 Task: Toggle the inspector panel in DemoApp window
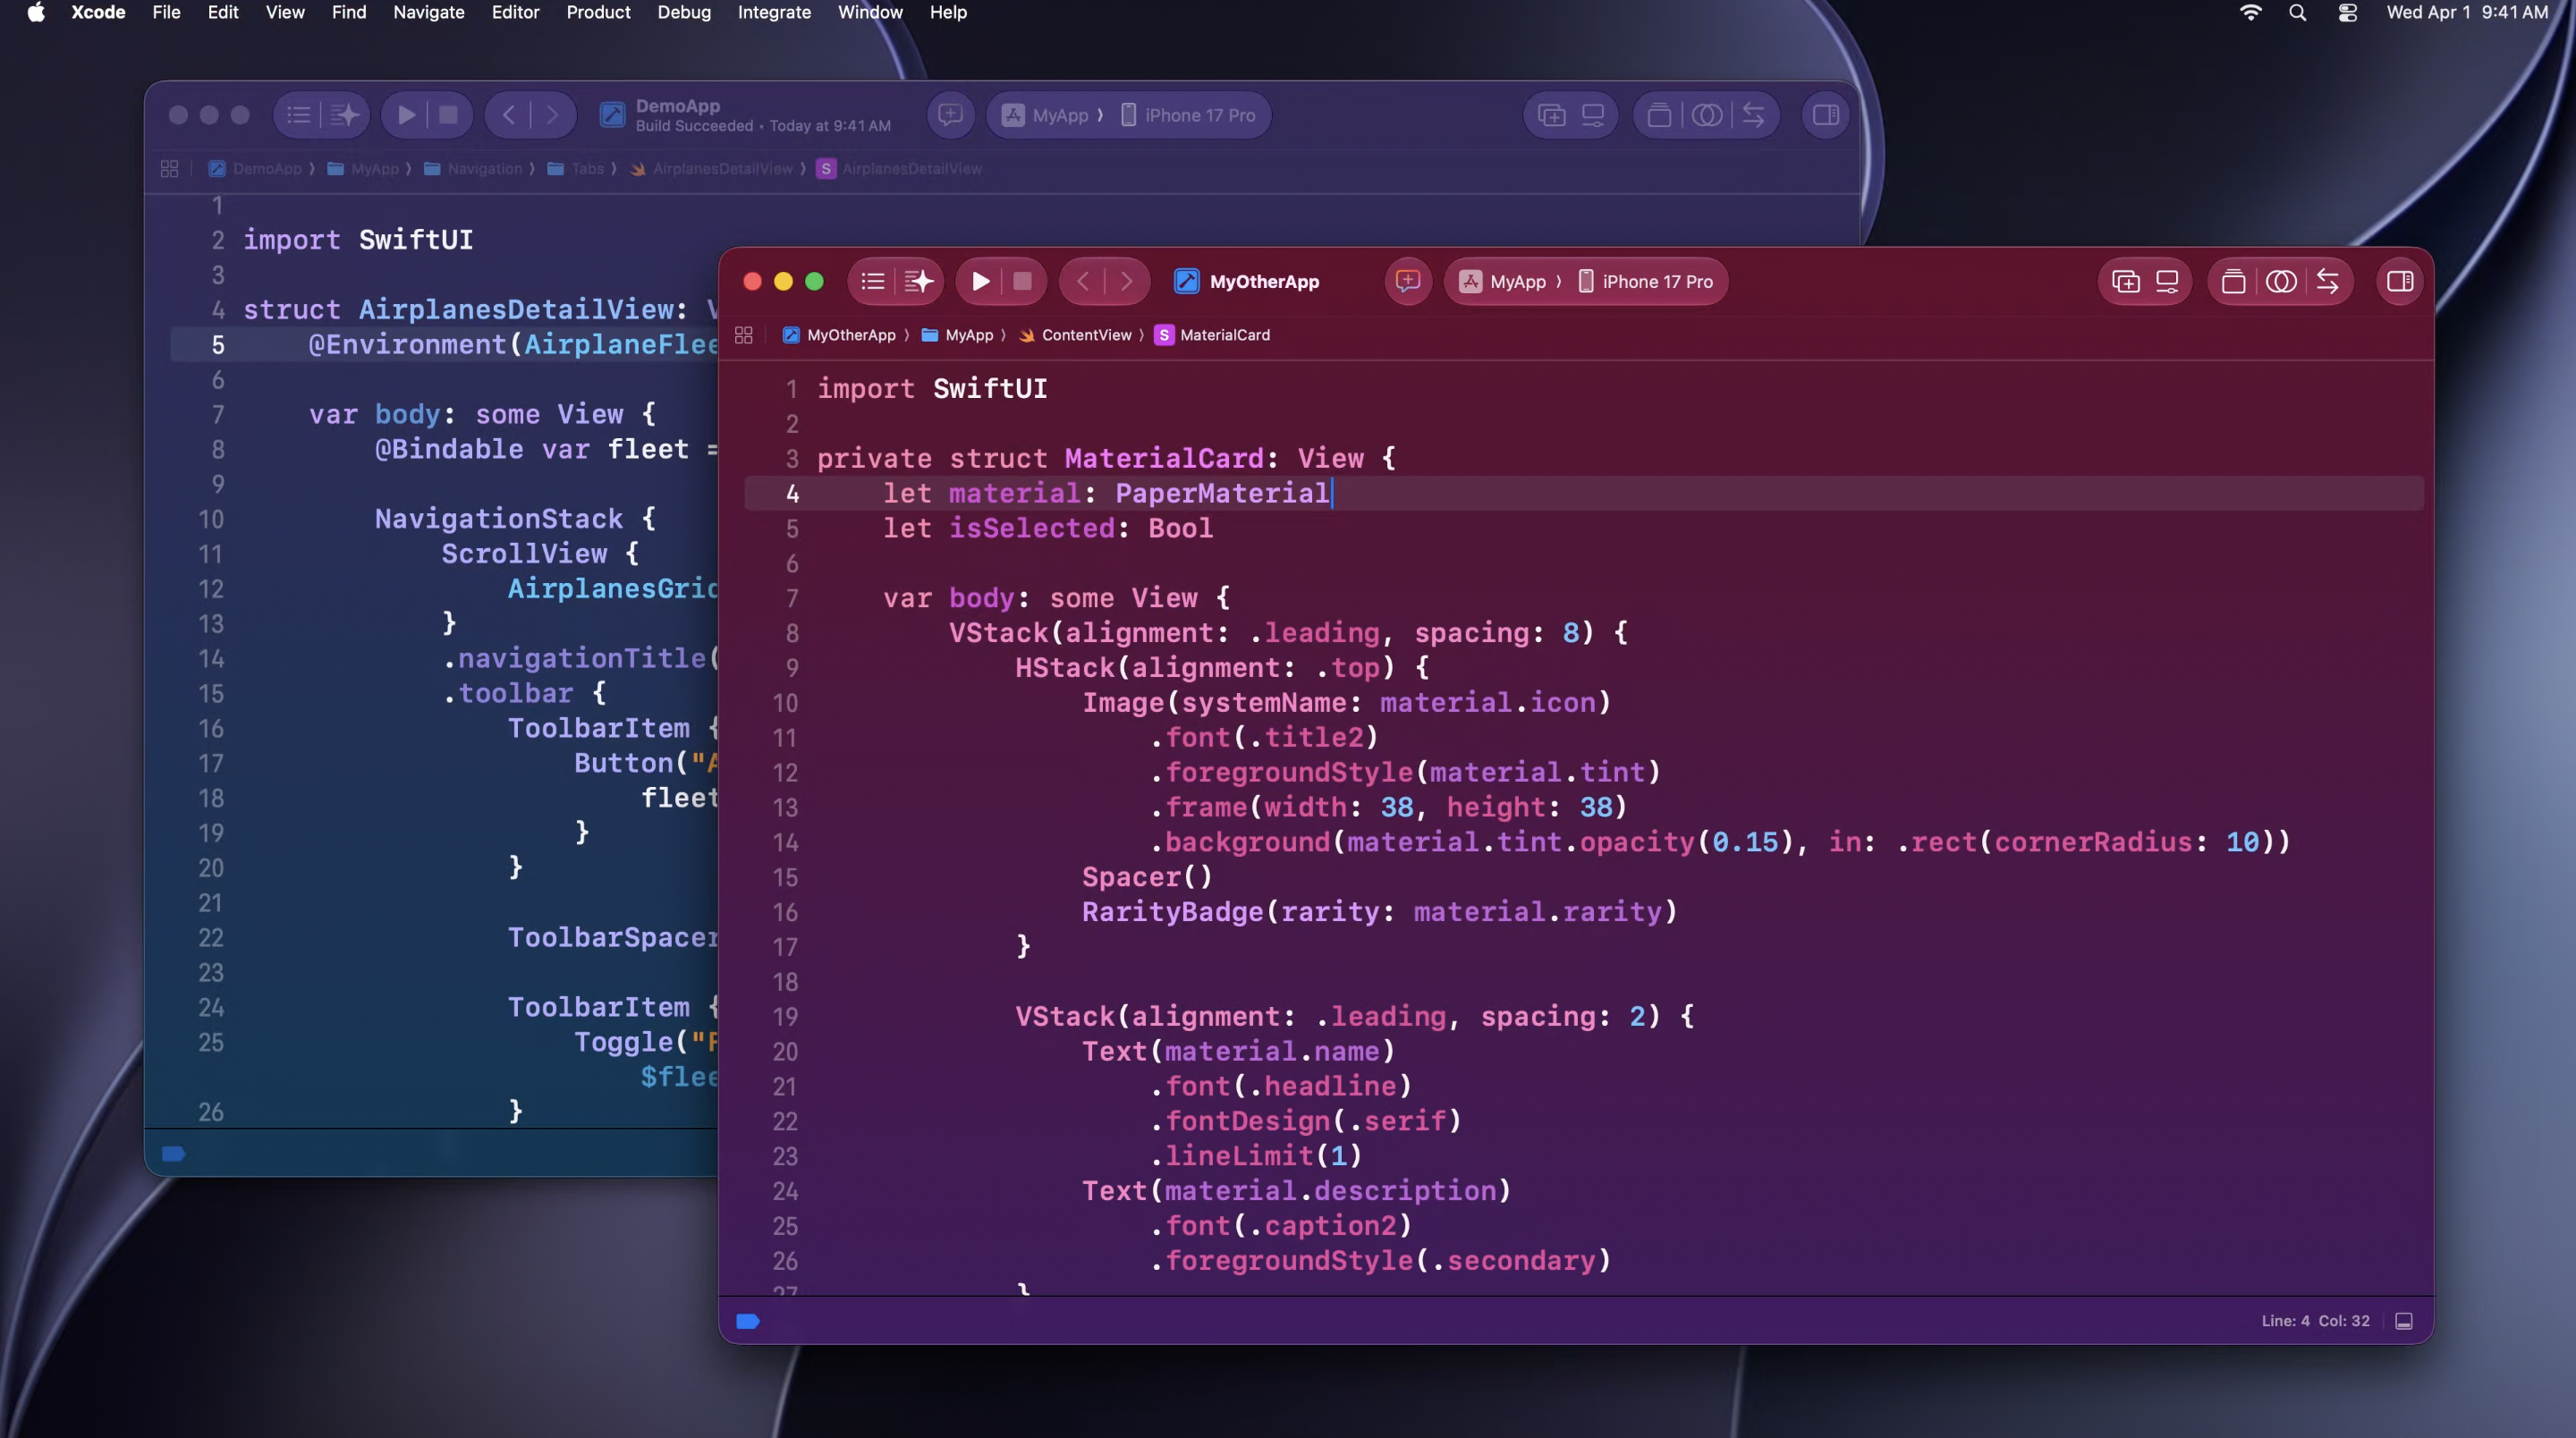coord(1825,115)
